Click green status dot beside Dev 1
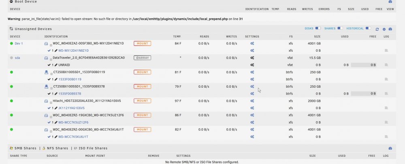The height and width of the screenshot is (164, 405). click(x=11, y=44)
